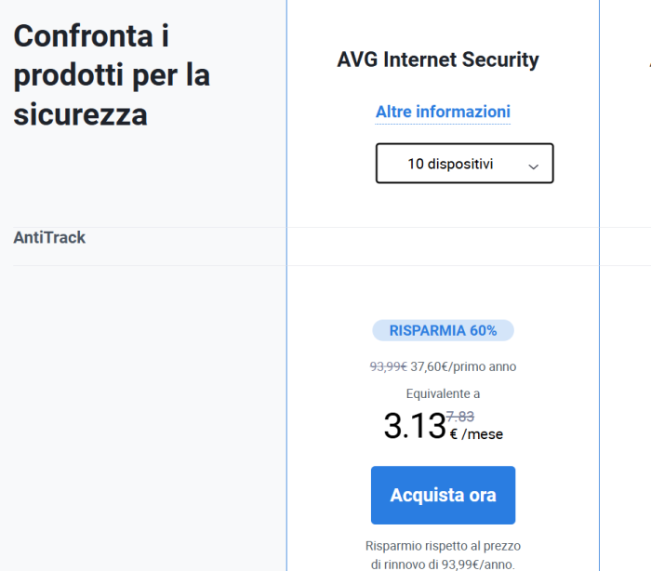Click the large 3.13 monthly price
Screen dimensions: 651x571
[415, 427]
